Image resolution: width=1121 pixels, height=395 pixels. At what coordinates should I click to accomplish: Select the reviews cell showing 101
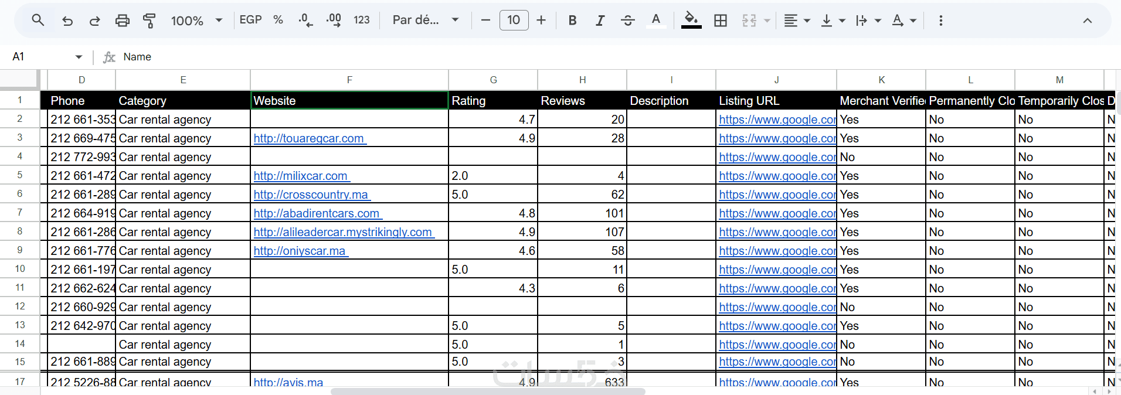[582, 213]
